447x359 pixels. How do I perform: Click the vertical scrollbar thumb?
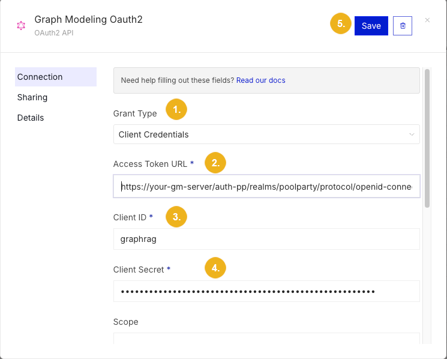click(x=427, y=138)
